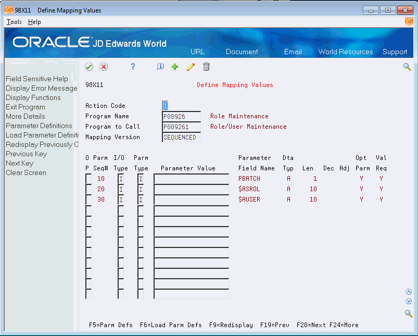Open World Resources from the Oracle banner
The width and height of the screenshot is (418, 336).
pos(345,52)
